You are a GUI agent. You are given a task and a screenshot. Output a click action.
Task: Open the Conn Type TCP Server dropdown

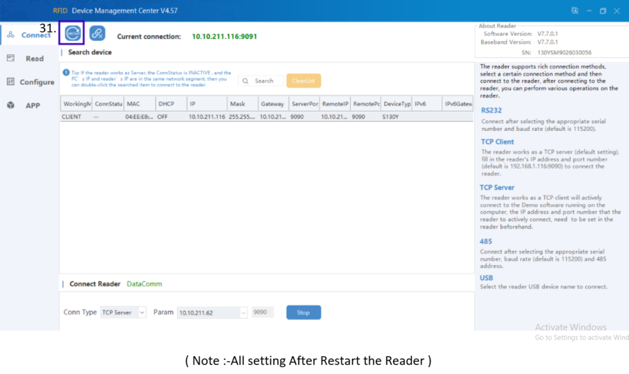tap(123, 312)
